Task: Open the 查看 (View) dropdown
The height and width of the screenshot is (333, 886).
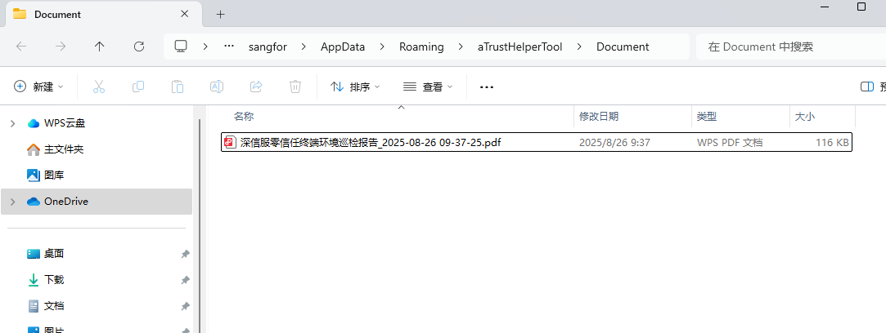Action: coord(428,87)
